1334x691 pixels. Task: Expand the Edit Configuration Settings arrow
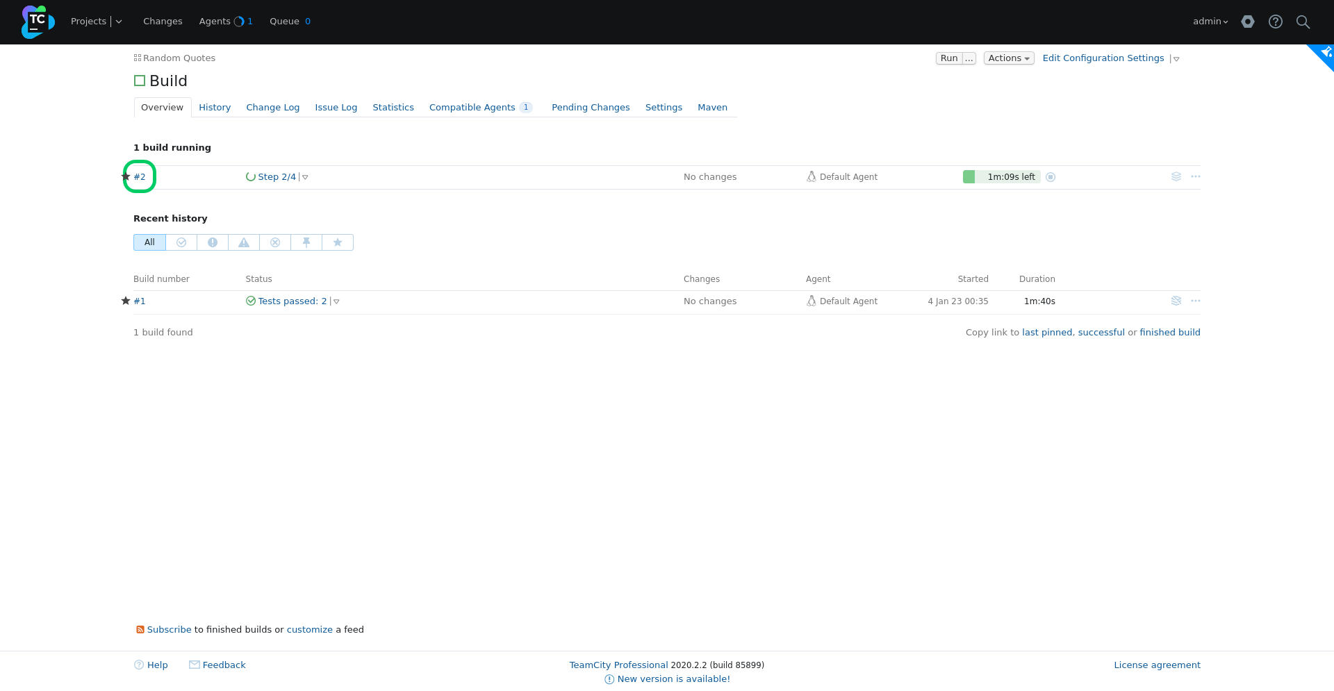pyautogui.click(x=1176, y=59)
